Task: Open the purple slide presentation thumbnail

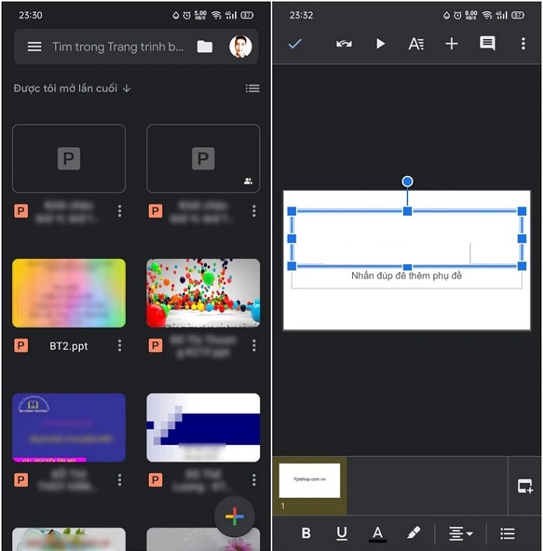Action: point(69,427)
